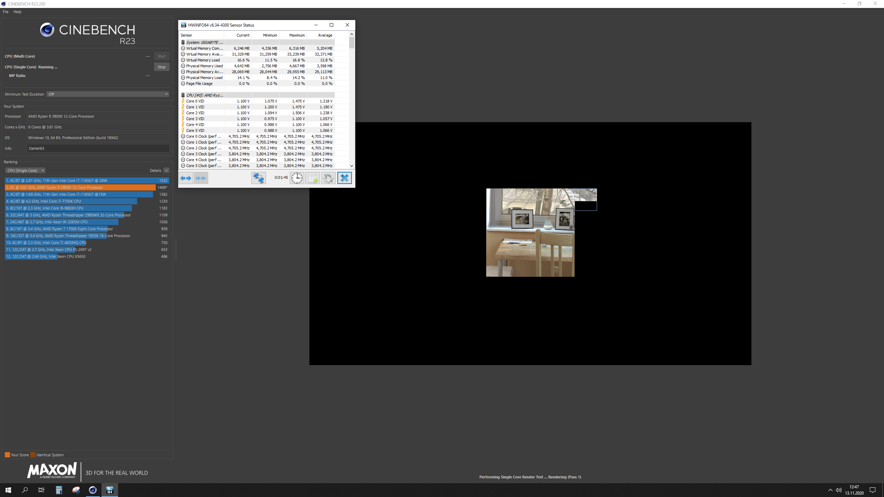Image resolution: width=884 pixels, height=497 pixels.
Task: Open the volume control in system tray
Action: tap(839, 490)
